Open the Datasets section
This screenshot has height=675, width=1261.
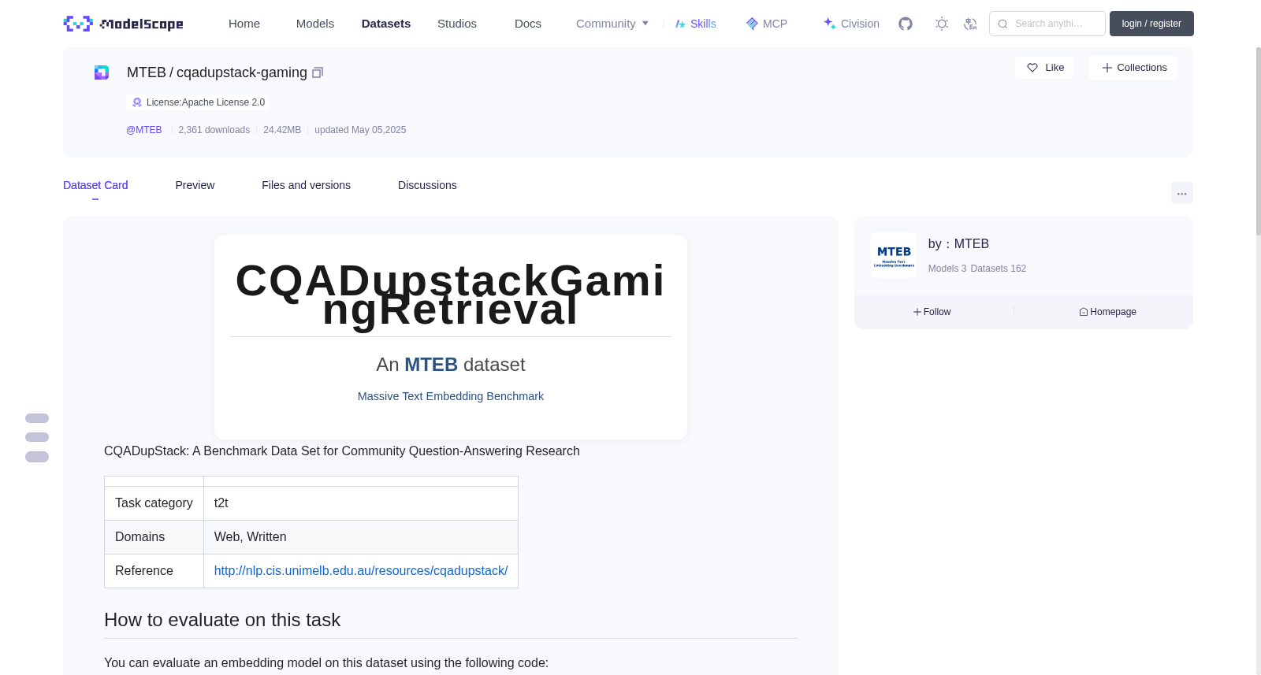click(x=386, y=24)
